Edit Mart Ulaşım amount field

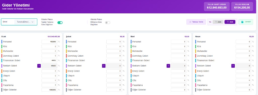tap(179, 76)
